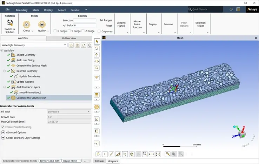This screenshot has height=164, width=259.
Task: Click the Draw Mesh button
Action: click(71, 161)
